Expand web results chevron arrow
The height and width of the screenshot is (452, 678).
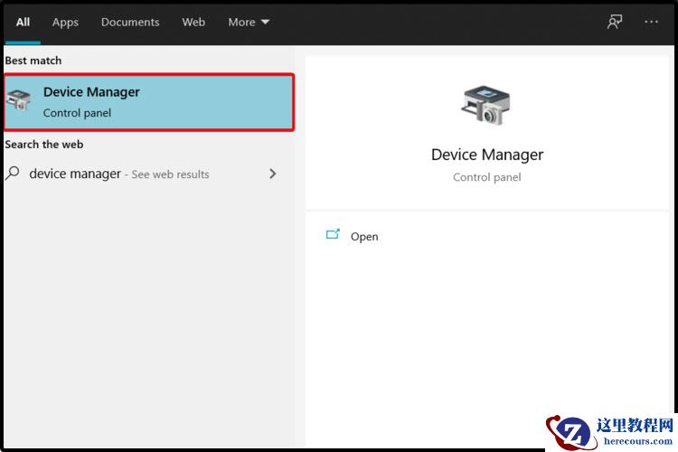272,174
